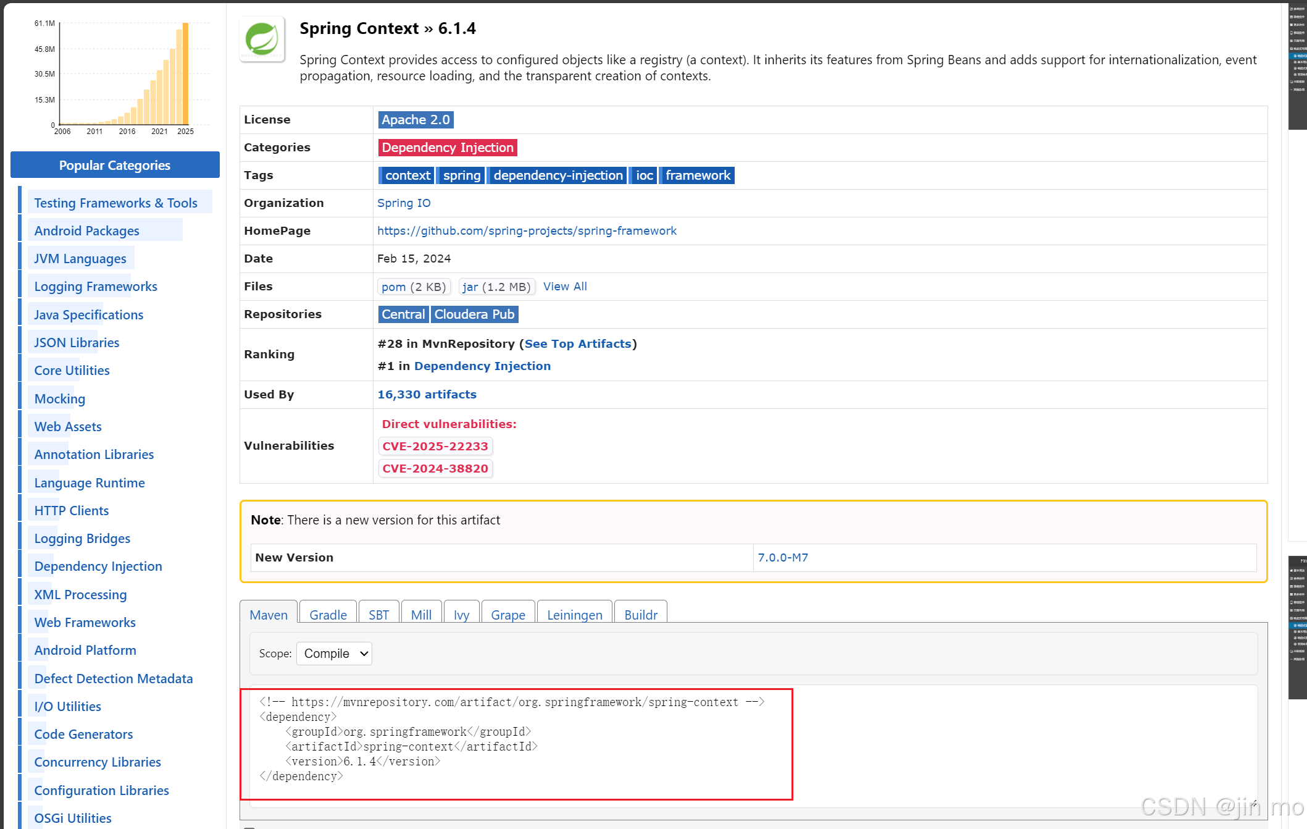This screenshot has height=829, width=1307.
Task: Select the Mill tab
Action: (x=421, y=615)
